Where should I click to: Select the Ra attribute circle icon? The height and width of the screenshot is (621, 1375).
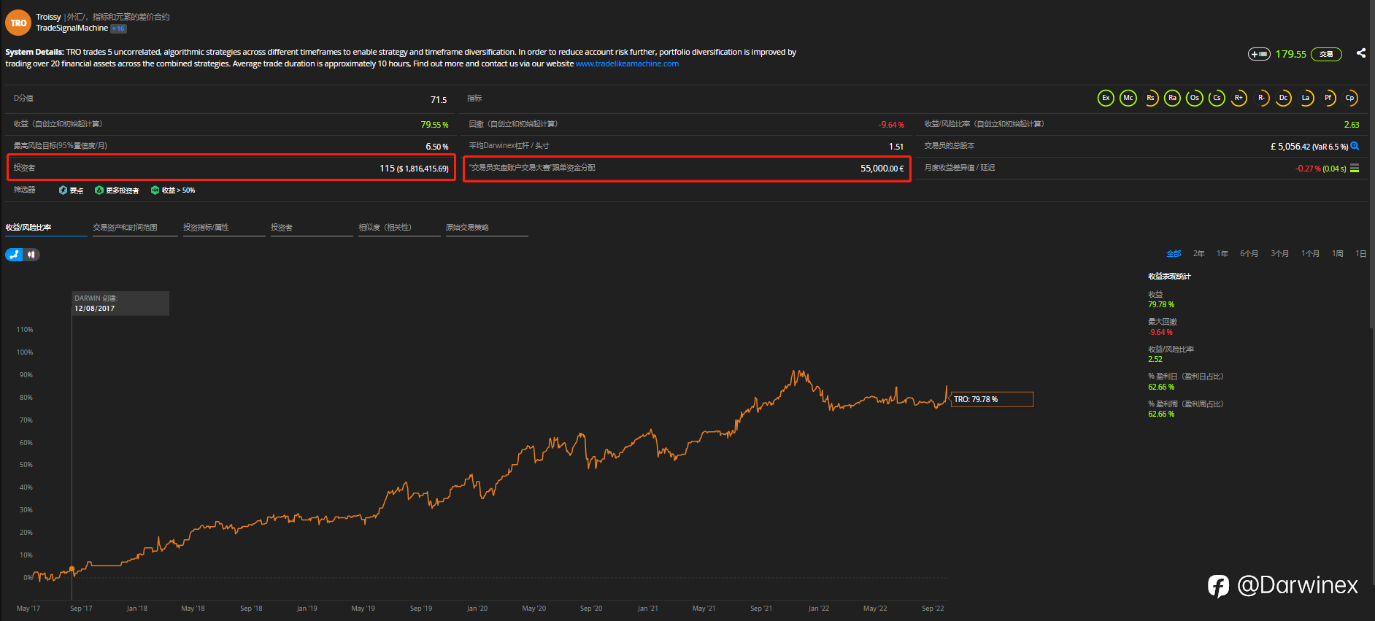(x=1173, y=98)
